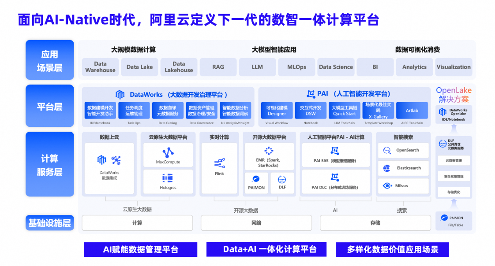Screen dimensions: 495x266
Task: Click the PAIMON icon in the 开源大数据平台 group
Action: tap(256, 179)
